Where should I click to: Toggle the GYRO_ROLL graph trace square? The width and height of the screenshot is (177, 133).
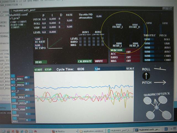pyautogui.click(x=14, y=94)
